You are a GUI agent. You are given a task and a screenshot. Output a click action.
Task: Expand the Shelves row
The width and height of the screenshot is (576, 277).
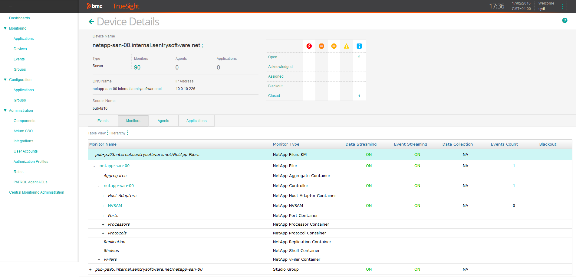click(x=99, y=251)
